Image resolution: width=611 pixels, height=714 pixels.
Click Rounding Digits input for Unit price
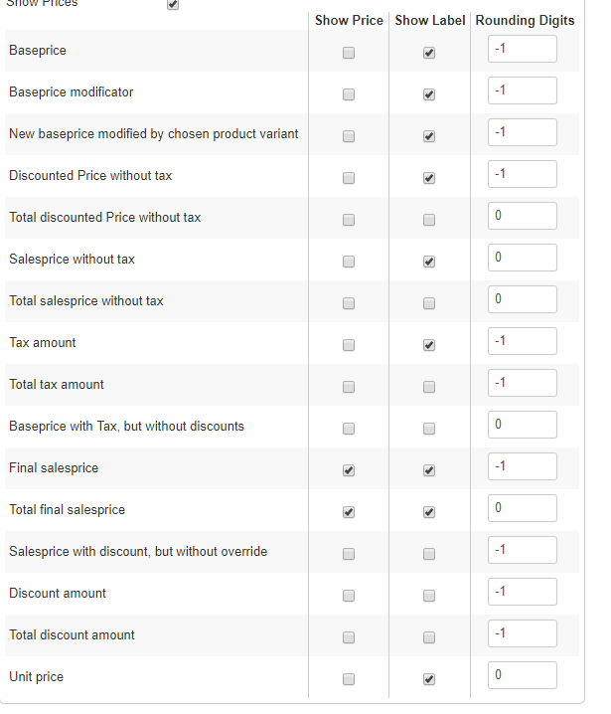click(x=522, y=676)
